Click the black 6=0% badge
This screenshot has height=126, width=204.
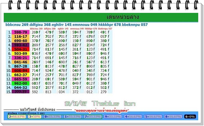click(190, 117)
